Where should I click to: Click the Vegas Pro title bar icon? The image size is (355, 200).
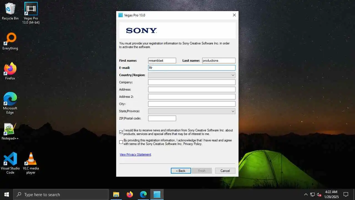(x=120, y=15)
